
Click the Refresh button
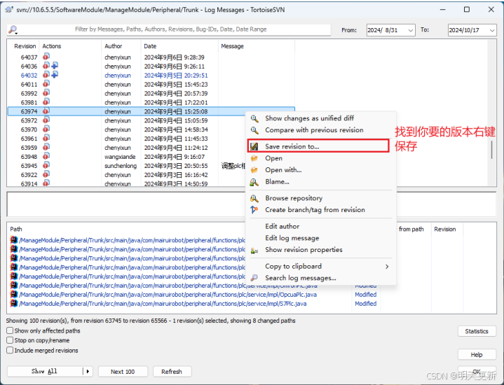[172, 371]
